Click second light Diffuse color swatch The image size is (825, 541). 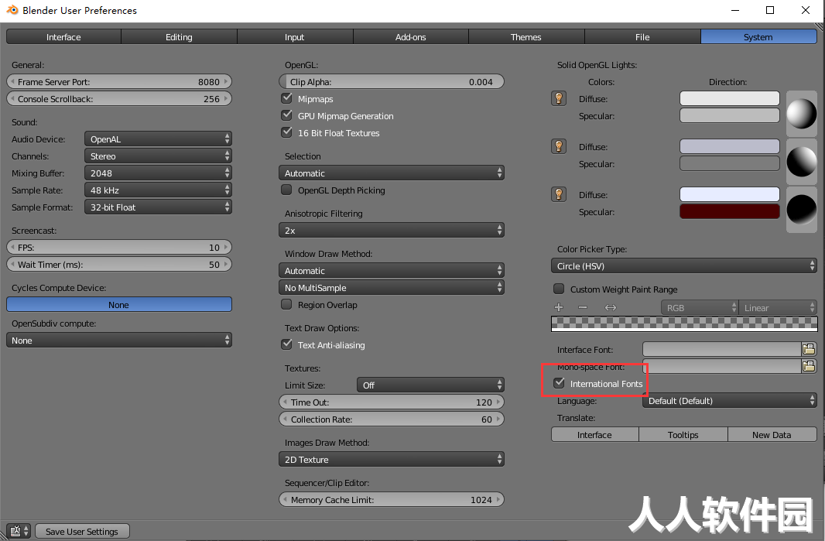coord(730,146)
